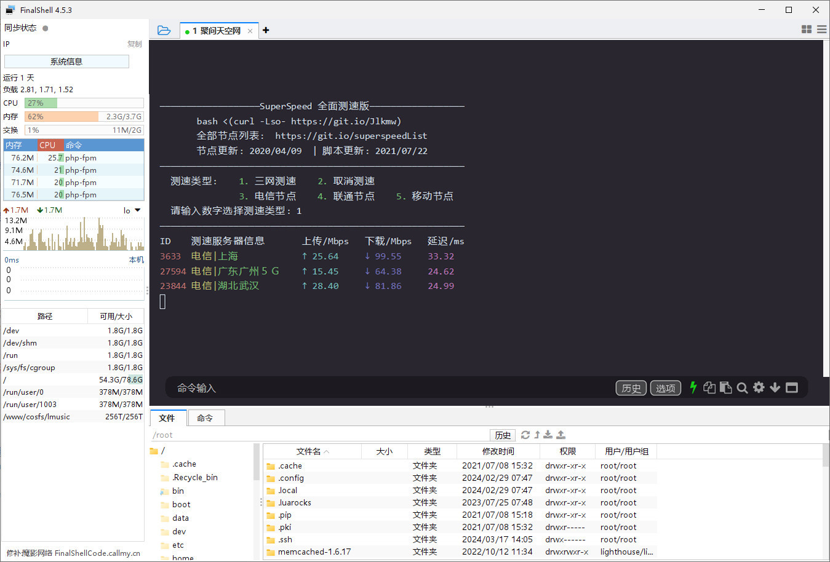
Task: Click the 系统信息 button
Action: coord(66,61)
